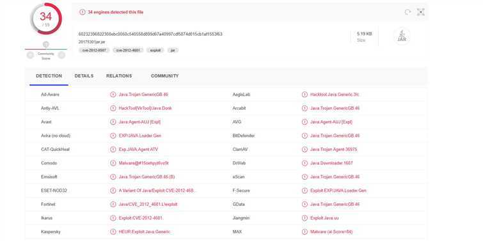Click the JAR file type icon

402,36
